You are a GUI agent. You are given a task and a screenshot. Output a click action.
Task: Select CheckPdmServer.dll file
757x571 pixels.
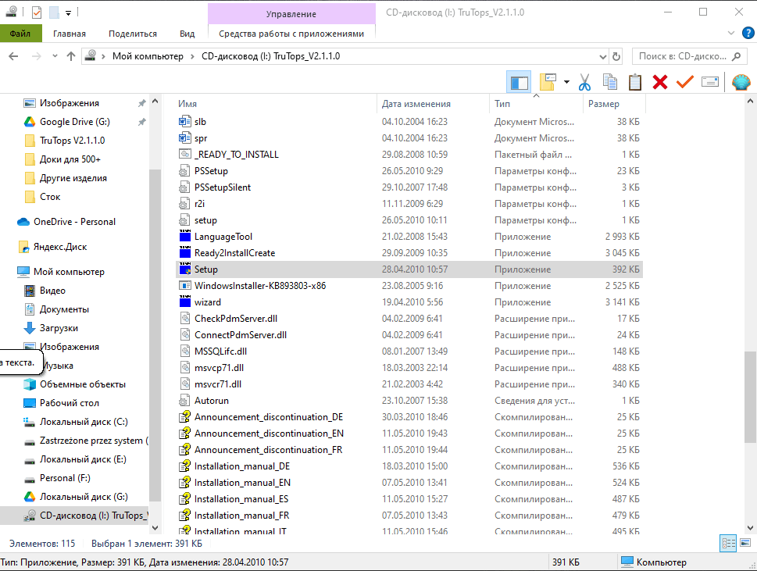[x=409, y=319]
